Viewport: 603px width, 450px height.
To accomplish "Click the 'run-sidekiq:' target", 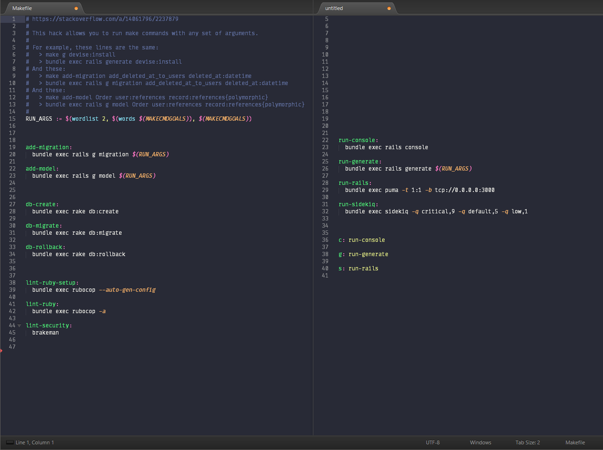I will tap(358, 204).
